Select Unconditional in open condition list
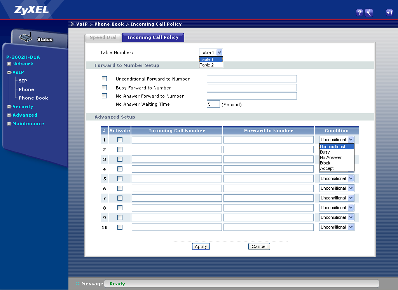Viewport: 398px width, 290px height. 337,147
